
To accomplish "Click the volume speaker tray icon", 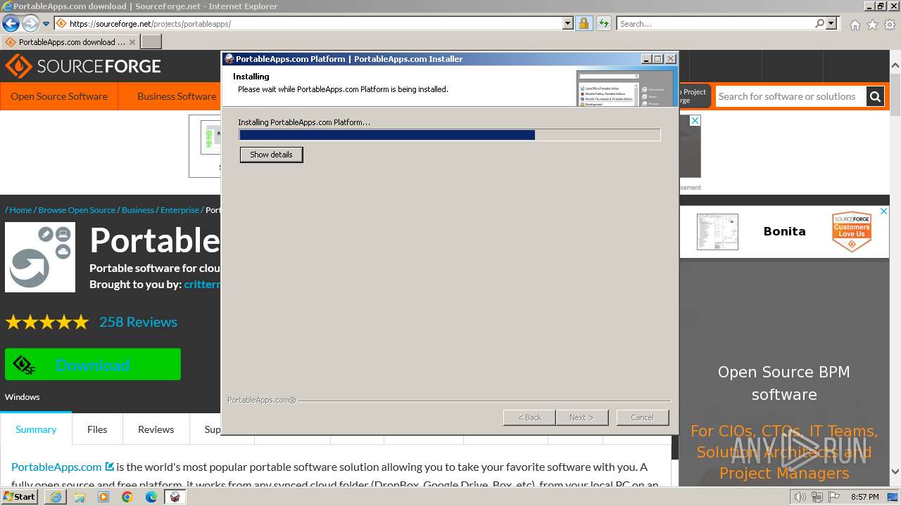I will pos(800,497).
